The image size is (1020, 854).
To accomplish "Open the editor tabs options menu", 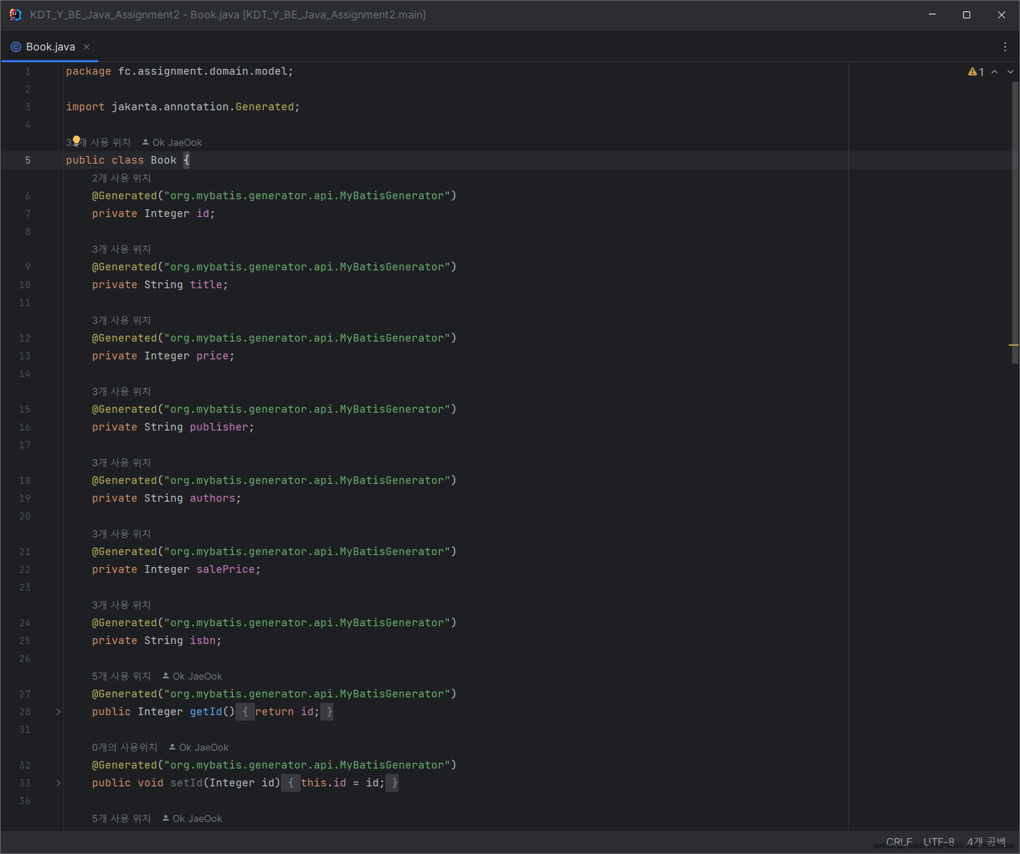I will coord(1005,47).
